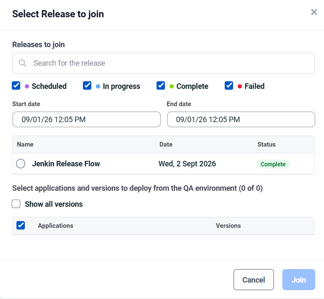Open the End date picker field
This screenshot has width=324, height=299.
pos(241,120)
